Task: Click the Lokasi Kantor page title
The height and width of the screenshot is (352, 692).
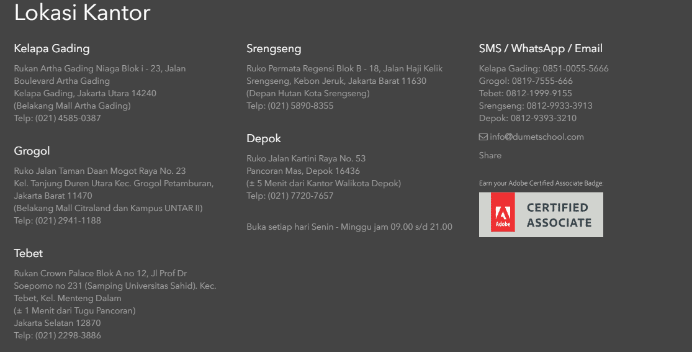Action: tap(82, 12)
